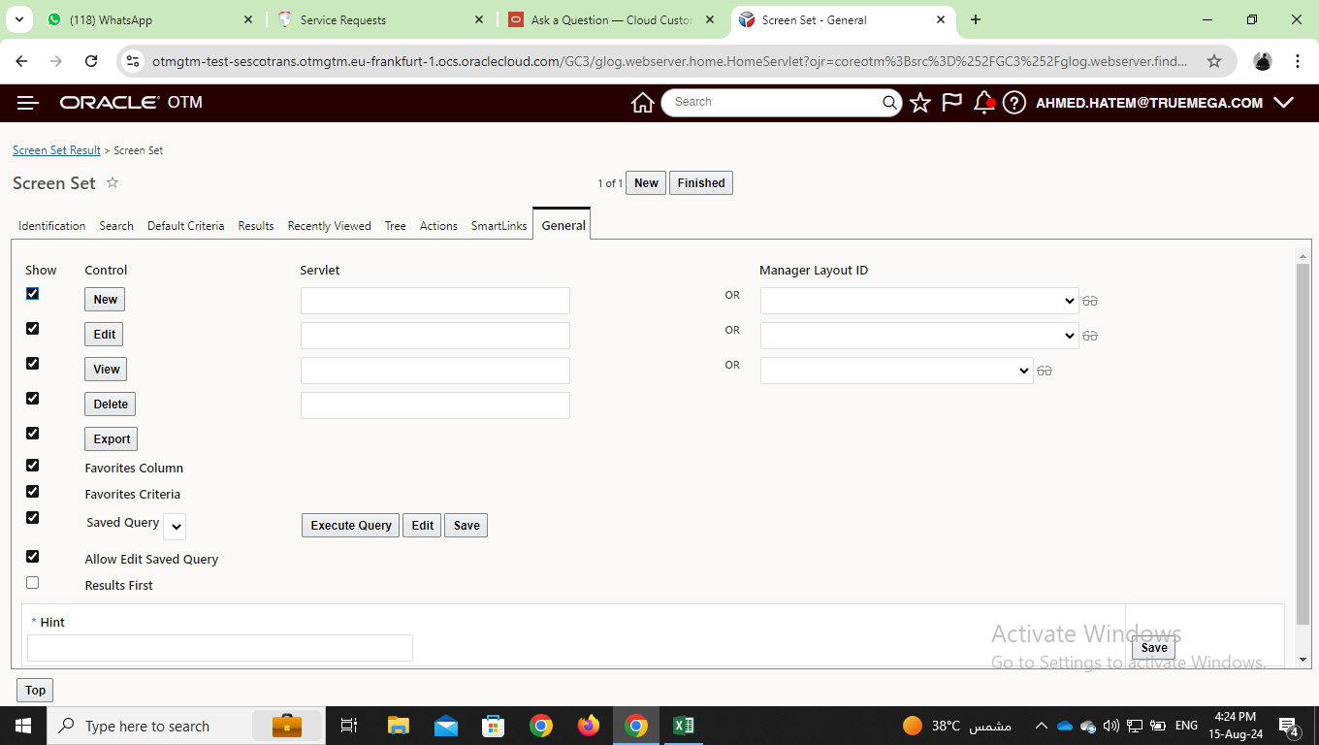Click the Top button below the form

click(x=35, y=691)
